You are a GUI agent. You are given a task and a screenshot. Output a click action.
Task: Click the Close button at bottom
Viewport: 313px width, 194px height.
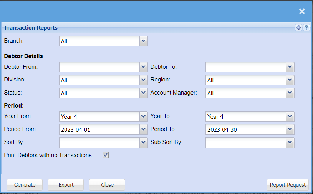click(x=107, y=185)
